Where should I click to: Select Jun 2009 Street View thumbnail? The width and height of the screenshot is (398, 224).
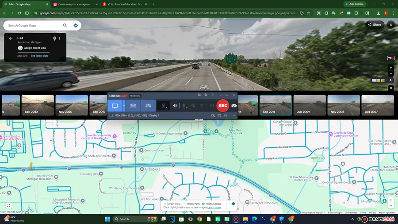coord(310,105)
